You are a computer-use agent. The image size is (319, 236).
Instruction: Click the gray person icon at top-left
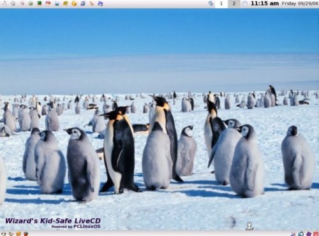[x=4, y=3]
